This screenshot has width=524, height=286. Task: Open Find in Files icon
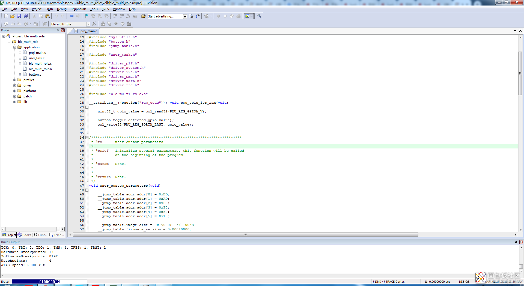point(143,16)
